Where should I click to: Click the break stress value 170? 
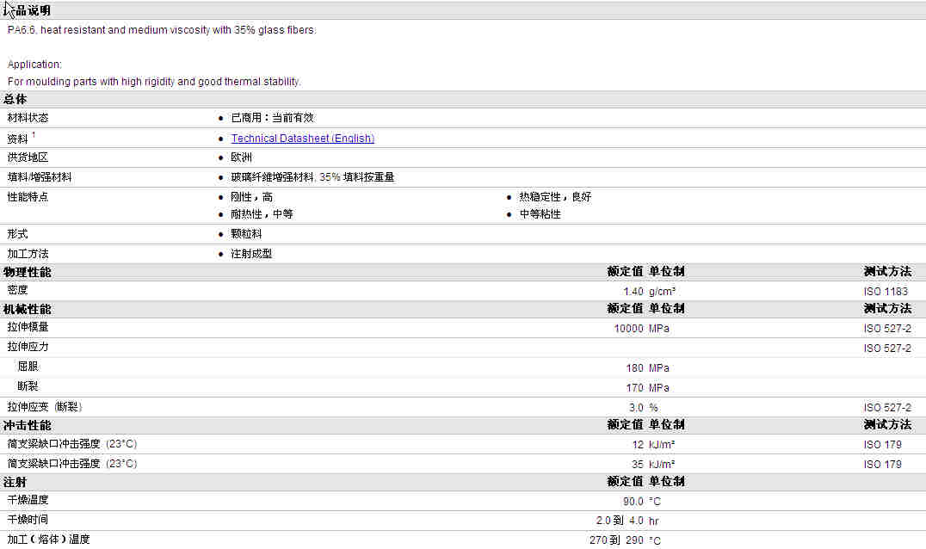pyautogui.click(x=634, y=388)
